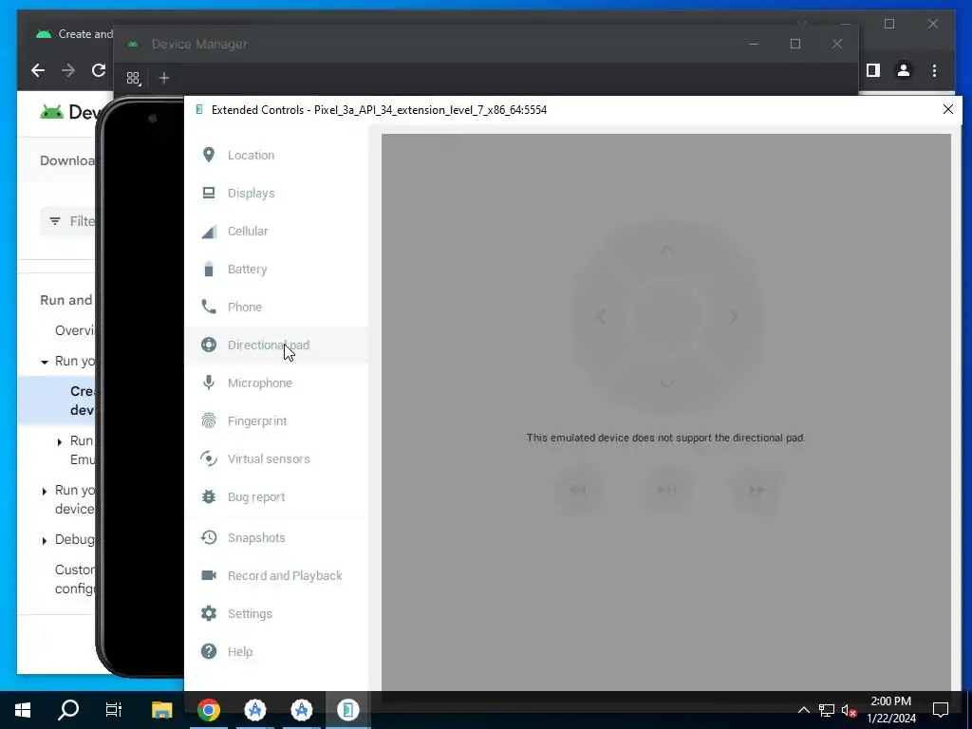Go back in the Chrome browser
Screen dimensions: 972x729
38,70
